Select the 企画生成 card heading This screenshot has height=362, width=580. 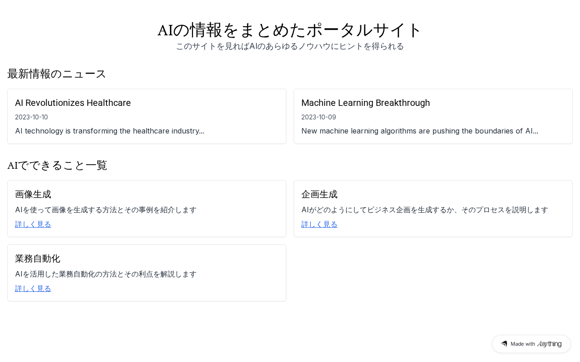(x=319, y=194)
